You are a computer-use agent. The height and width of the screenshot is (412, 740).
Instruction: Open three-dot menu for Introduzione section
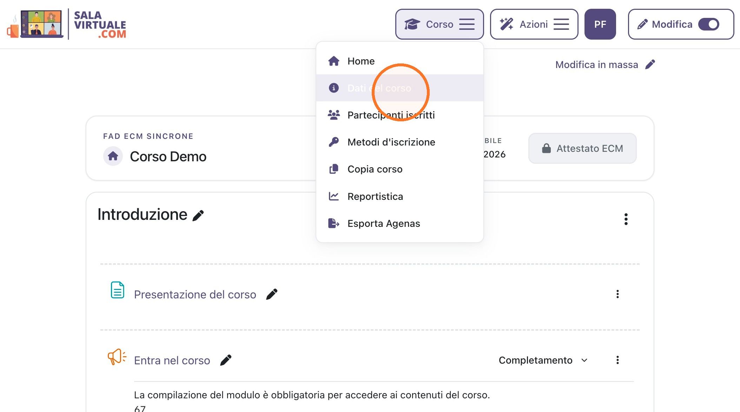point(626,219)
